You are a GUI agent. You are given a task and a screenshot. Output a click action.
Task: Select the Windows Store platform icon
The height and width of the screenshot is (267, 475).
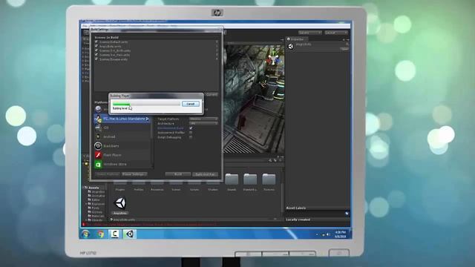point(98,164)
